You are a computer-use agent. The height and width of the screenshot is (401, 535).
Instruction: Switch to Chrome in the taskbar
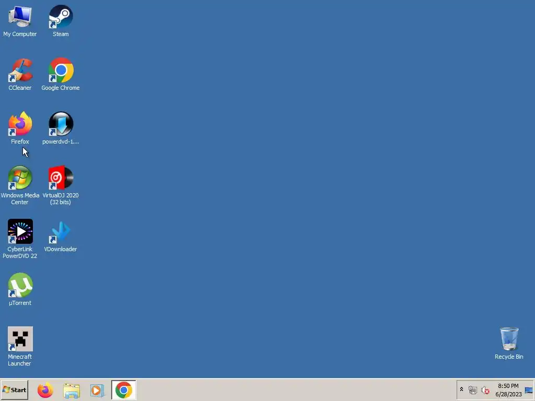[x=123, y=390]
